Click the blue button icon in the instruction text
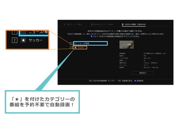 click(92, 36)
